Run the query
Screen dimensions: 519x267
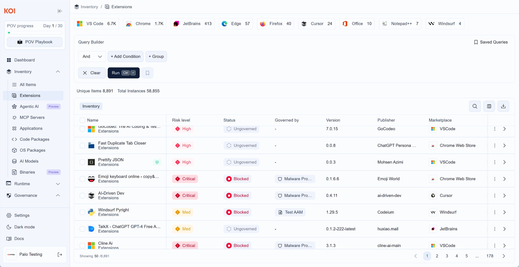124,73
